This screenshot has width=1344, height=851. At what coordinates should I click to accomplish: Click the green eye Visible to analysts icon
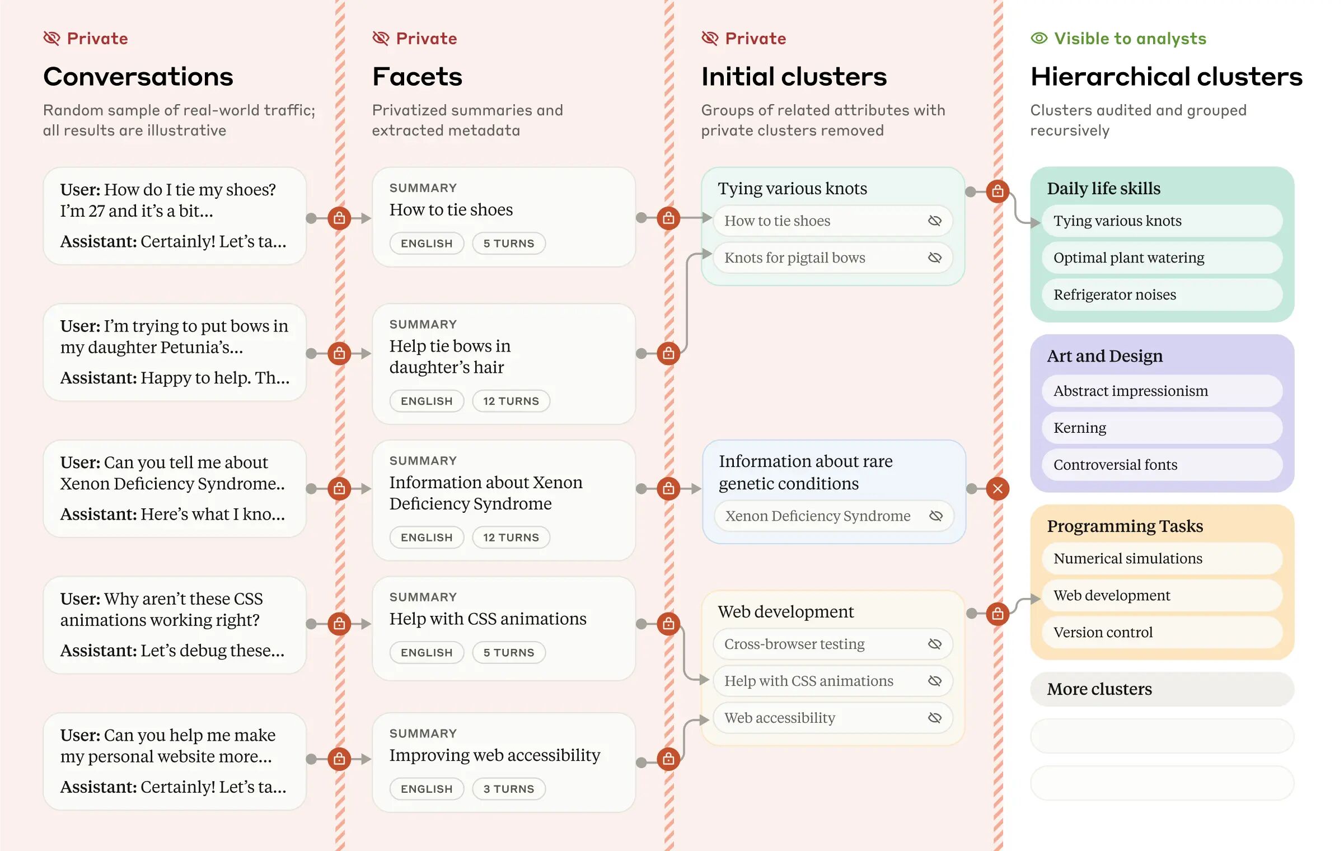[x=1039, y=38]
